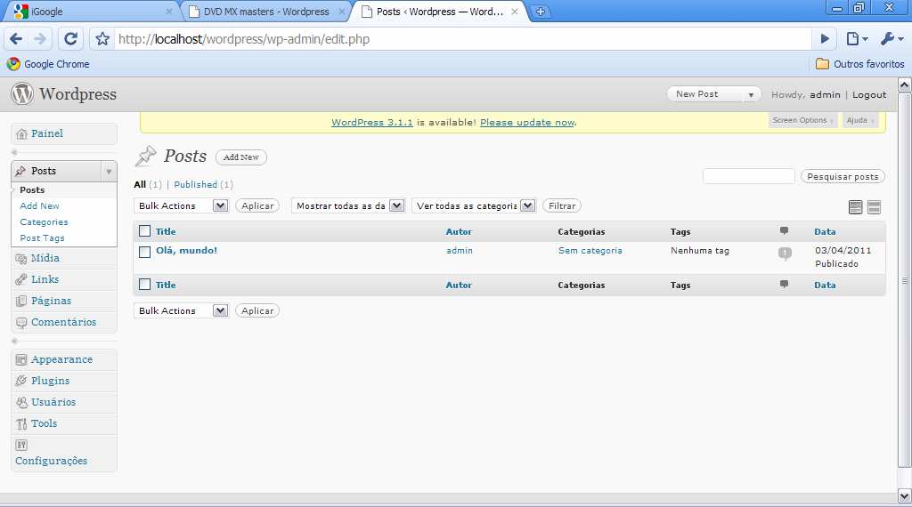
Task: Open Outros favoritos bookmarks folder
Action: [x=859, y=64]
